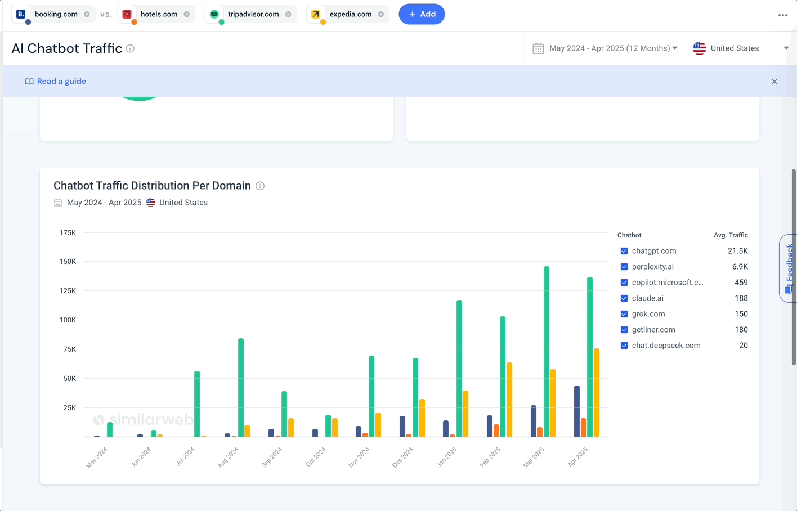
Task: Uncheck the perplexity.ai chatbot checkbox
Action: click(x=624, y=267)
